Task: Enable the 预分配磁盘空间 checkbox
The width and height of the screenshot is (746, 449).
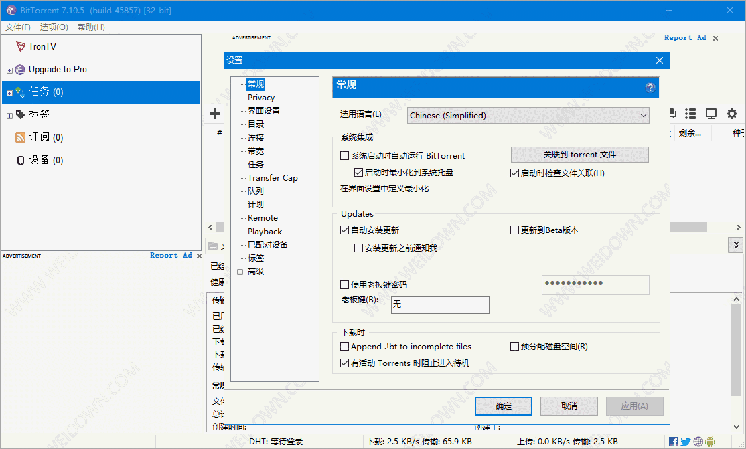Action: coord(513,346)
